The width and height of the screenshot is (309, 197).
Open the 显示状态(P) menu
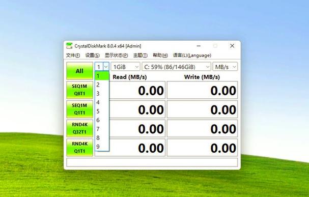[x=116, y=55]
